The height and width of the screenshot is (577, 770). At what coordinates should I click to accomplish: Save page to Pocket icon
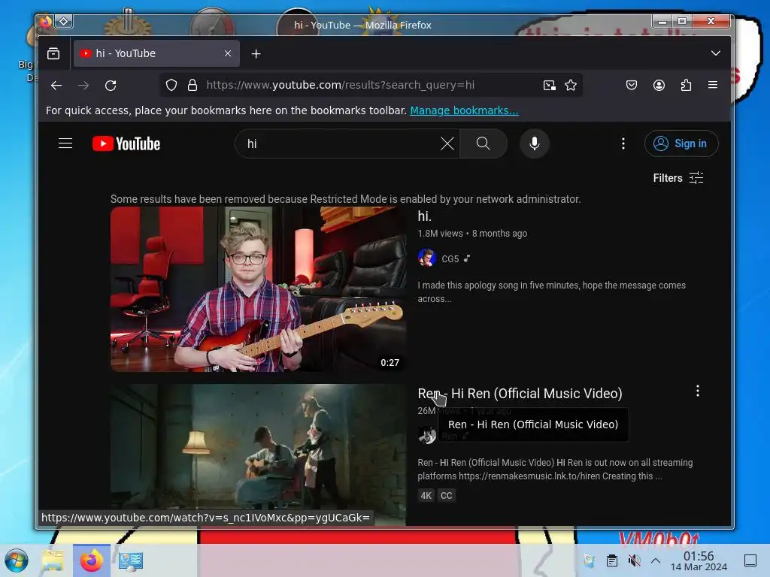point(632,86)
